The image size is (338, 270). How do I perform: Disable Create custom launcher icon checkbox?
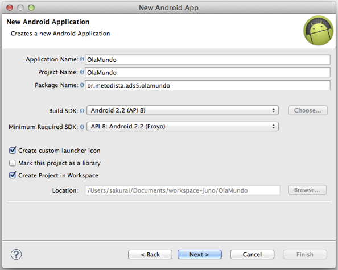(13, 150)
